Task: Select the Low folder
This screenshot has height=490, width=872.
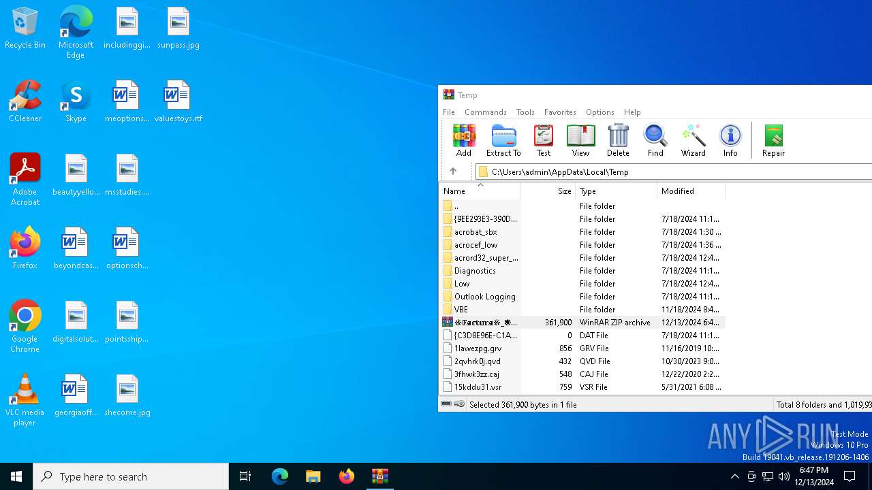Action: tap(582, 283)
